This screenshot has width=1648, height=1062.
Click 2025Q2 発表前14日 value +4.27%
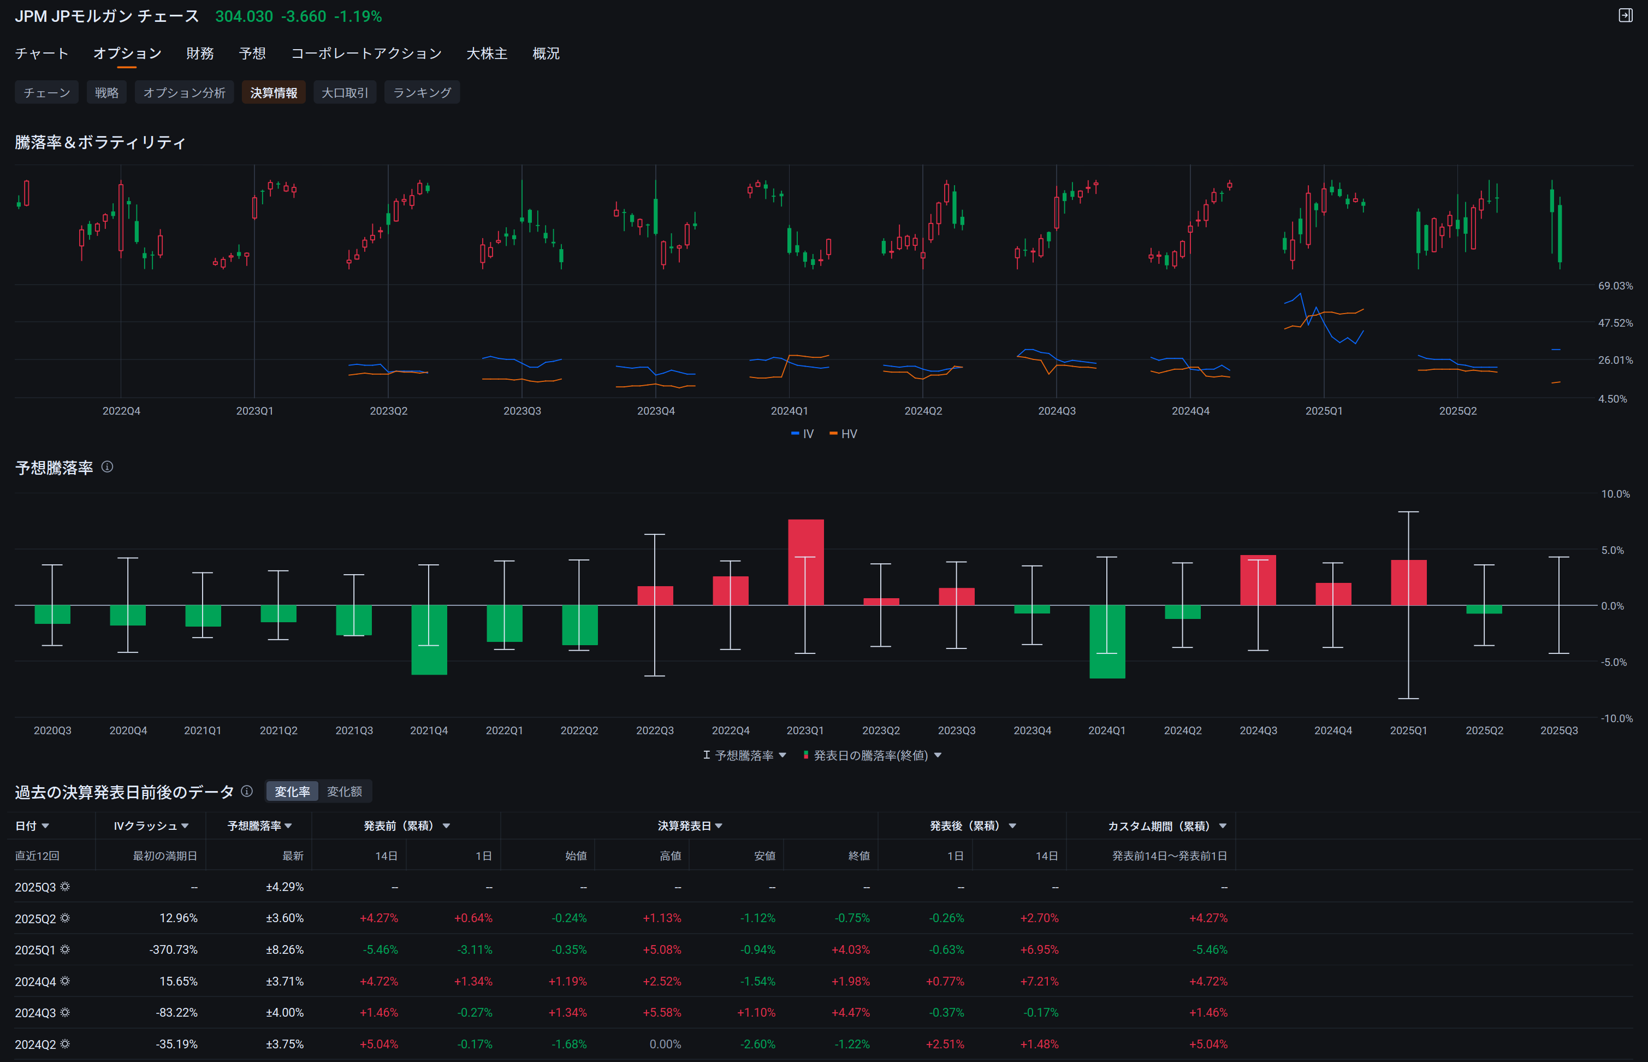[x=378, y=918]
